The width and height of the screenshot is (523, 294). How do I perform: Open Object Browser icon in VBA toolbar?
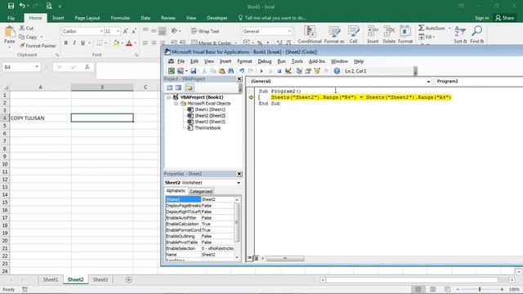pos(317,71)
